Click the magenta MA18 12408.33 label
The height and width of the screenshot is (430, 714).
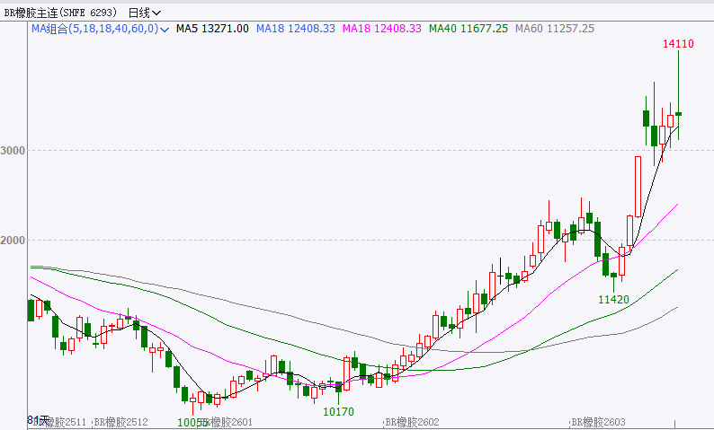coord(382,29)
